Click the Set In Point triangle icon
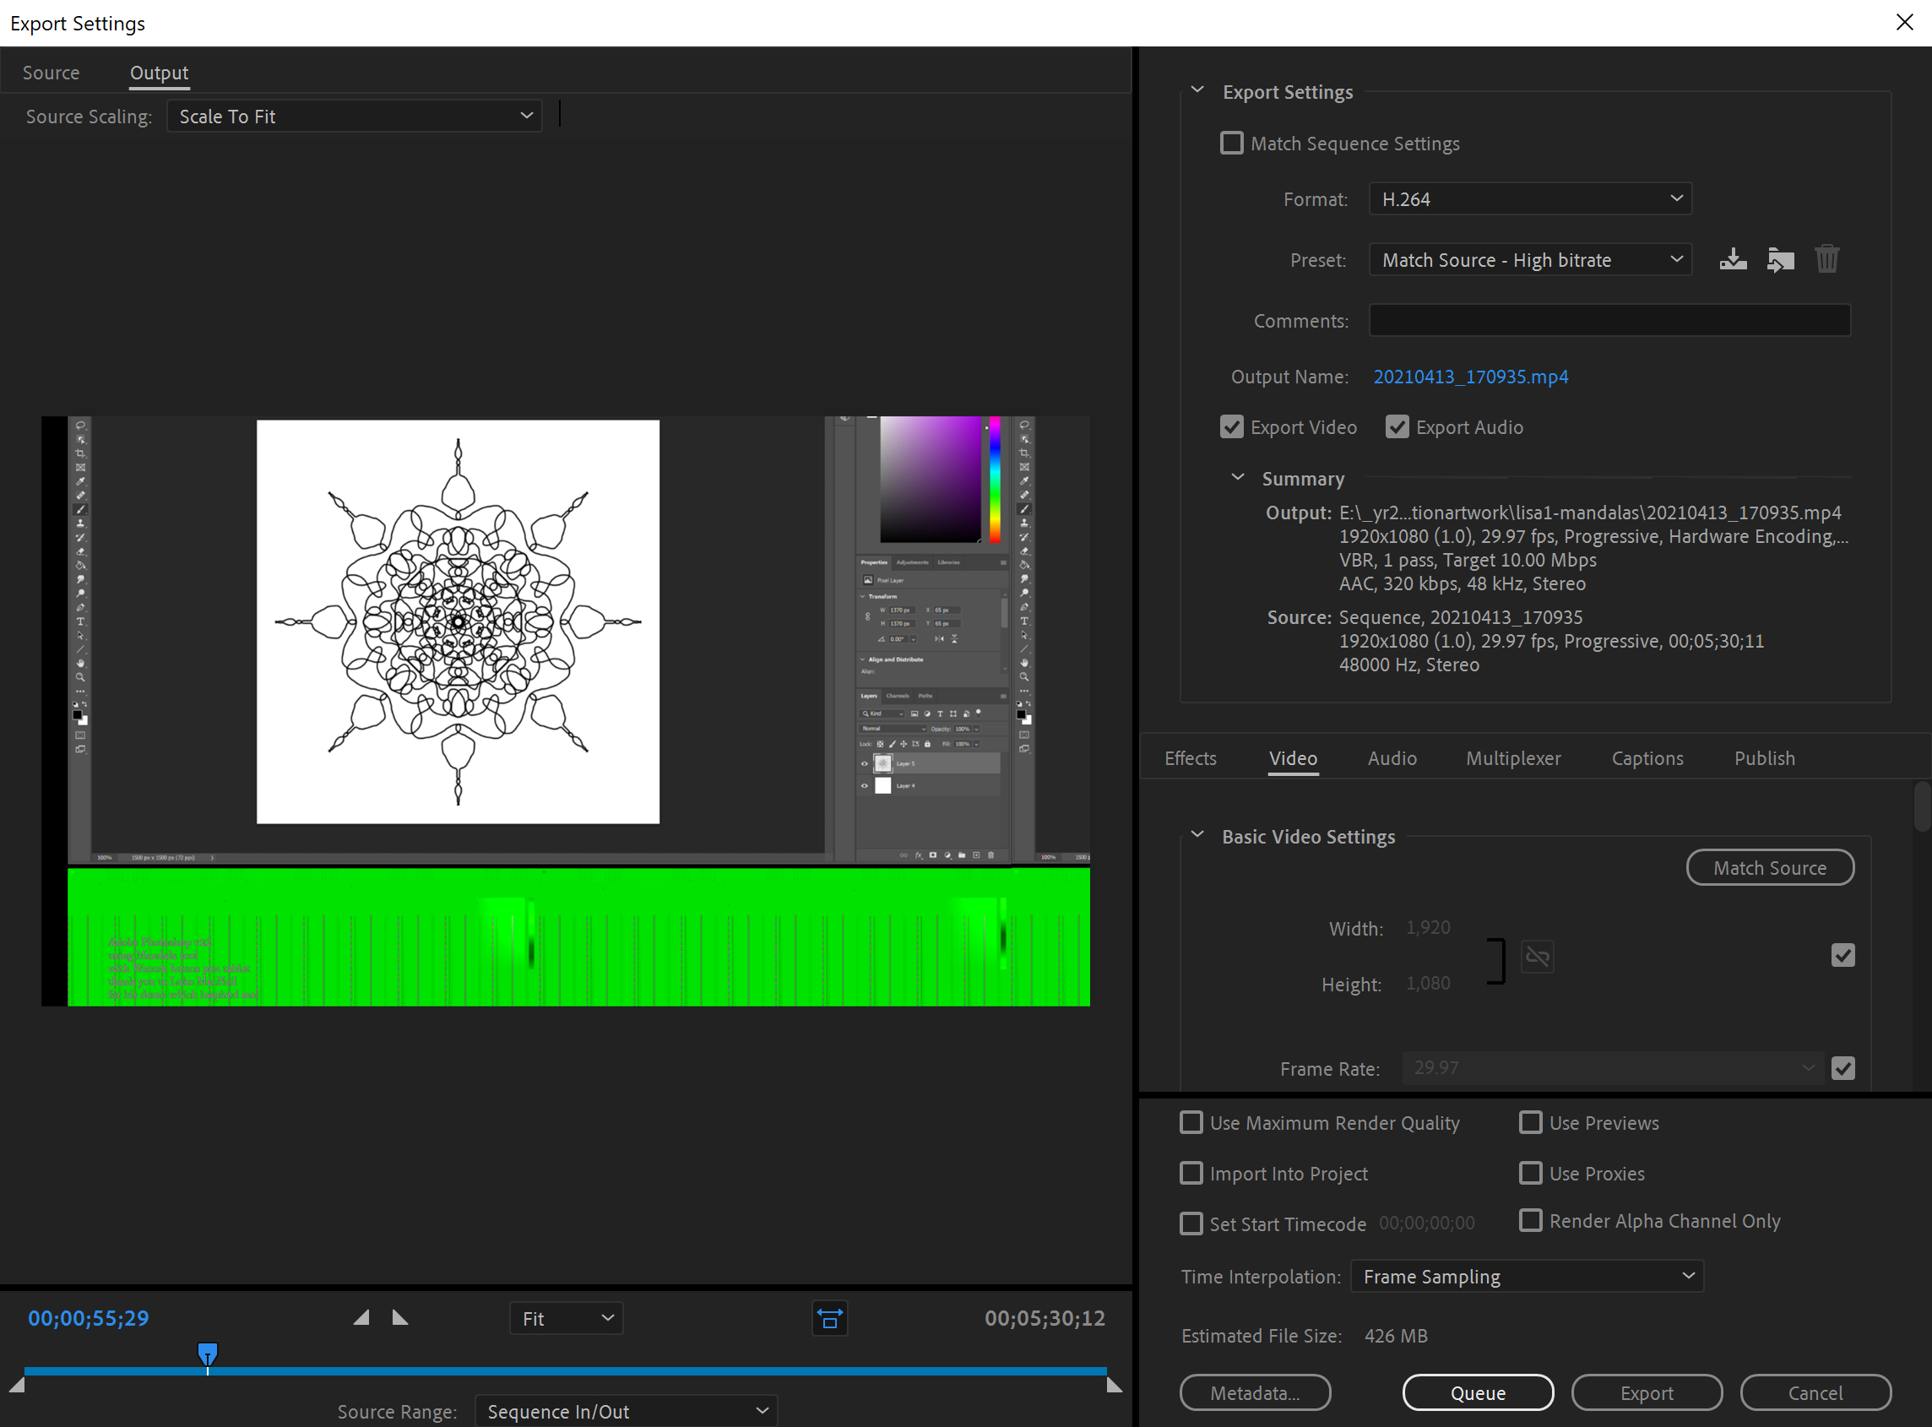Screen dimensions: 1932x1427 pyautogui.click(x=361, y=1317)
